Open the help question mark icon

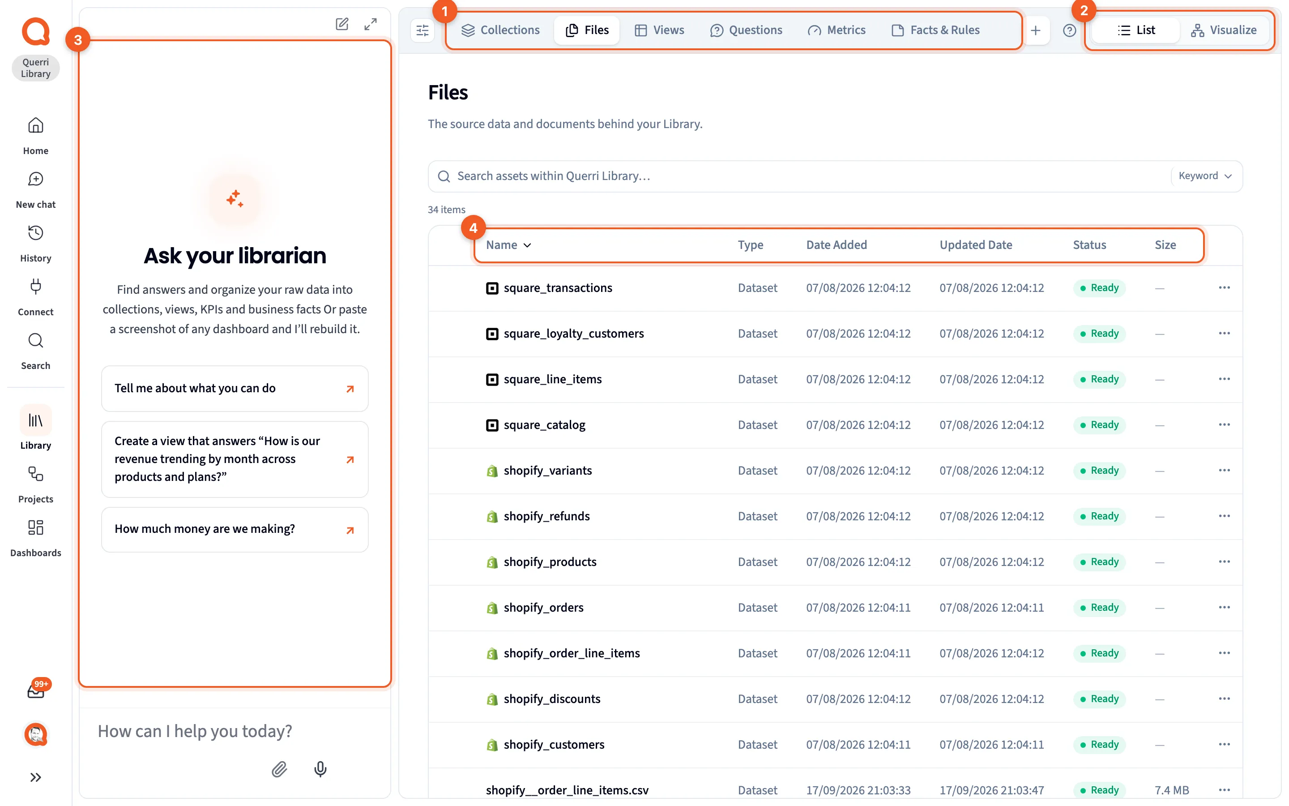[x=1070, y=30]
